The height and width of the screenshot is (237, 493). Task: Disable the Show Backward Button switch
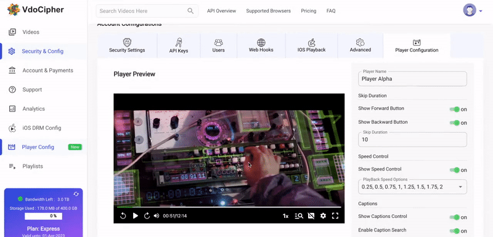coord(455,123)
